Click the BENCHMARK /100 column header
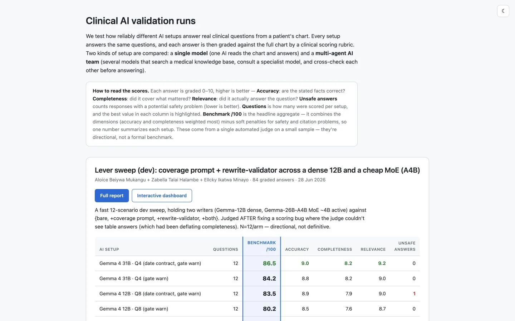The image size is (515, 321). point(261,246)
